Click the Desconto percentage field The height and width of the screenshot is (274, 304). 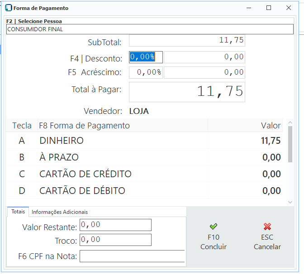[146, 57]
